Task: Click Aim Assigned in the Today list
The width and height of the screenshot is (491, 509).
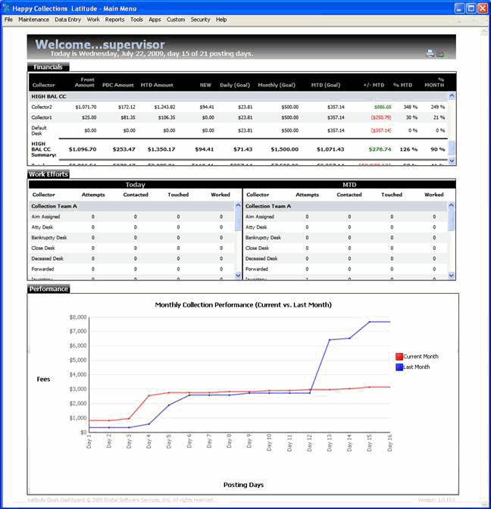Action: (x=45, y=217)
